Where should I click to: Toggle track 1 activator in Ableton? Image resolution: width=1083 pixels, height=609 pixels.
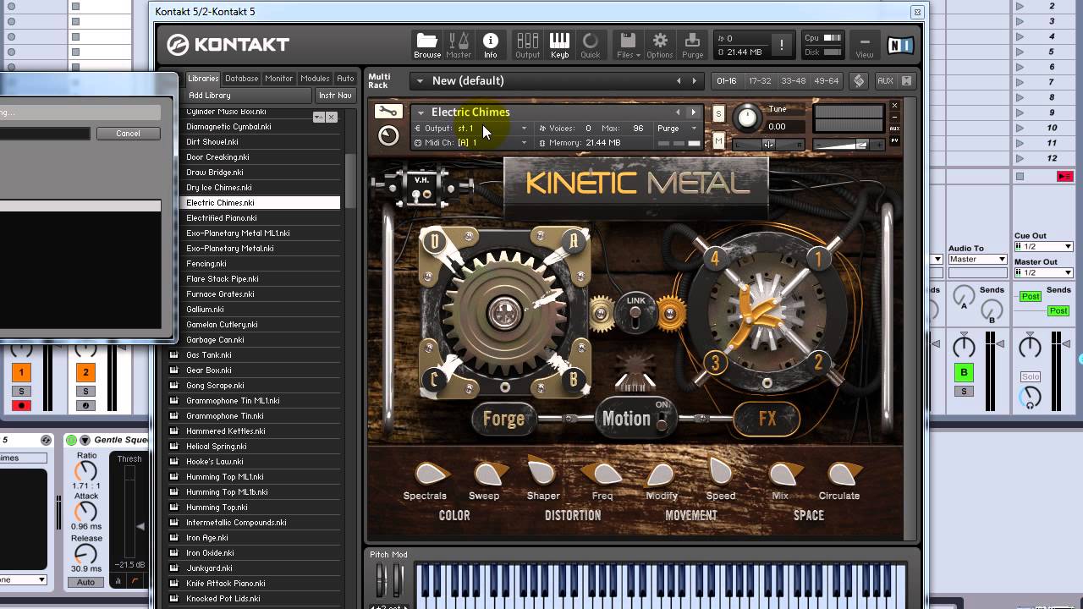[x=21, y=372]
